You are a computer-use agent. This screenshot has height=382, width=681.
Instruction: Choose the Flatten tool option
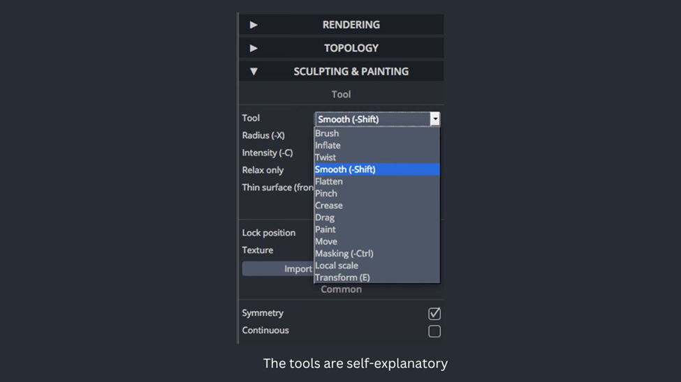pyautogui.click(x=377, y=182)
